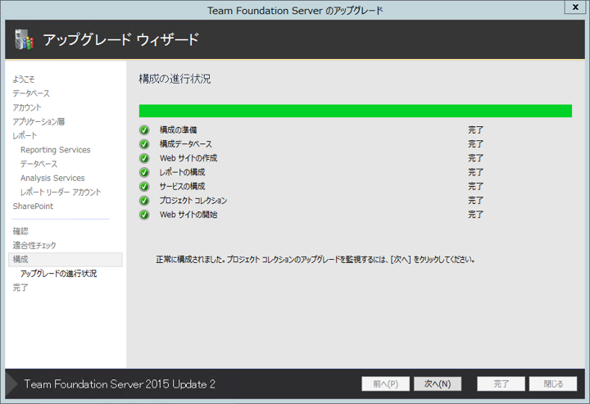The height and width of the screenshot is (404, 590).
Task: Select the レポート リーダー アカウント step
Action: coord(61,193)
